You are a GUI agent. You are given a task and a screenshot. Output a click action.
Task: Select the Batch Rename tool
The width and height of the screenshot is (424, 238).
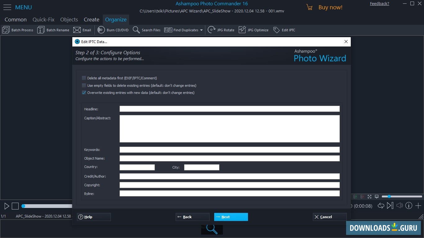[x=53, y=30]
